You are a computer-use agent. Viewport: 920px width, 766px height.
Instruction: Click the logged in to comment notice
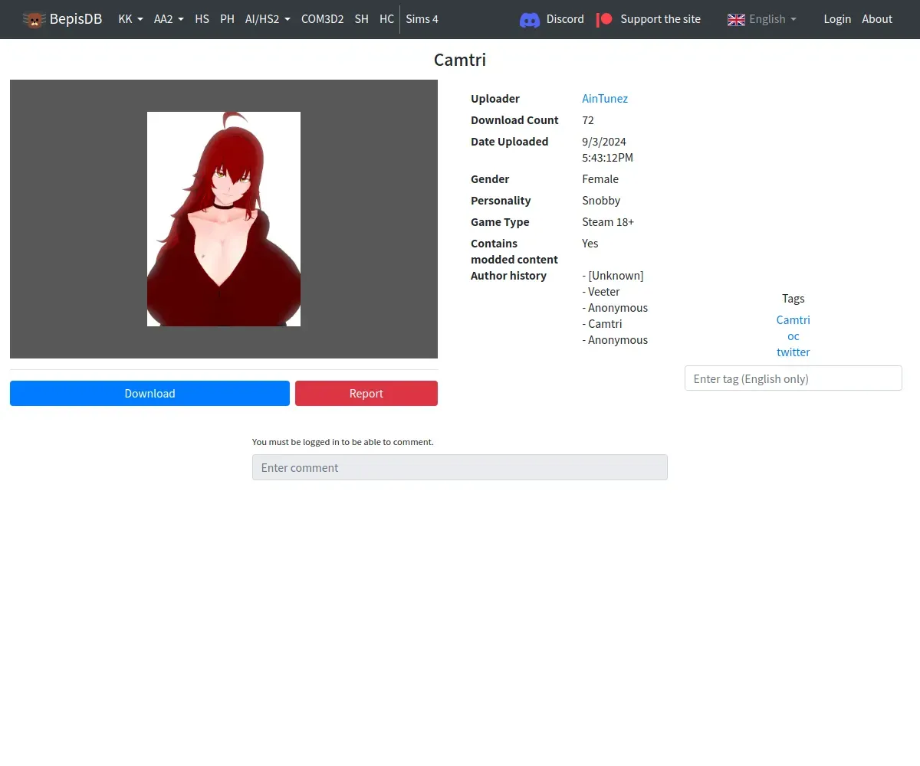(343, 442)
